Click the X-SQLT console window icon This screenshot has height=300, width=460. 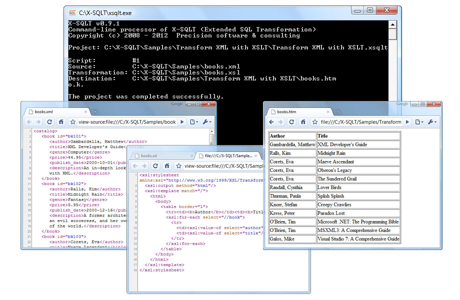coord(72,12)
